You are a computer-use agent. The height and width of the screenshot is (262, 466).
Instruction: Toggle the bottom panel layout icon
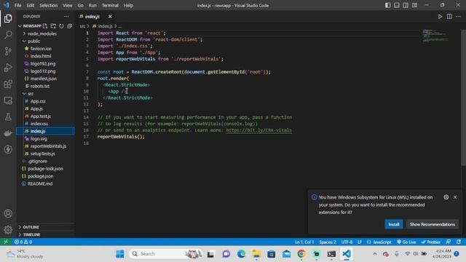(396, 5)
